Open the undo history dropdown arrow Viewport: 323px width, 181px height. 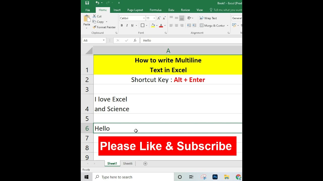102,3
